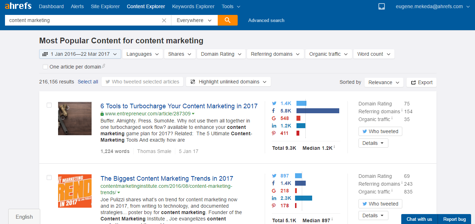The height and width of the screenshot is (224, 475).
Task: Expand Details for Biggest Trends article
Action: click(x=373, y=215)
